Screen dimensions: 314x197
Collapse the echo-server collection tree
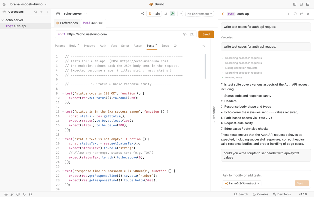tap(3, 20)
